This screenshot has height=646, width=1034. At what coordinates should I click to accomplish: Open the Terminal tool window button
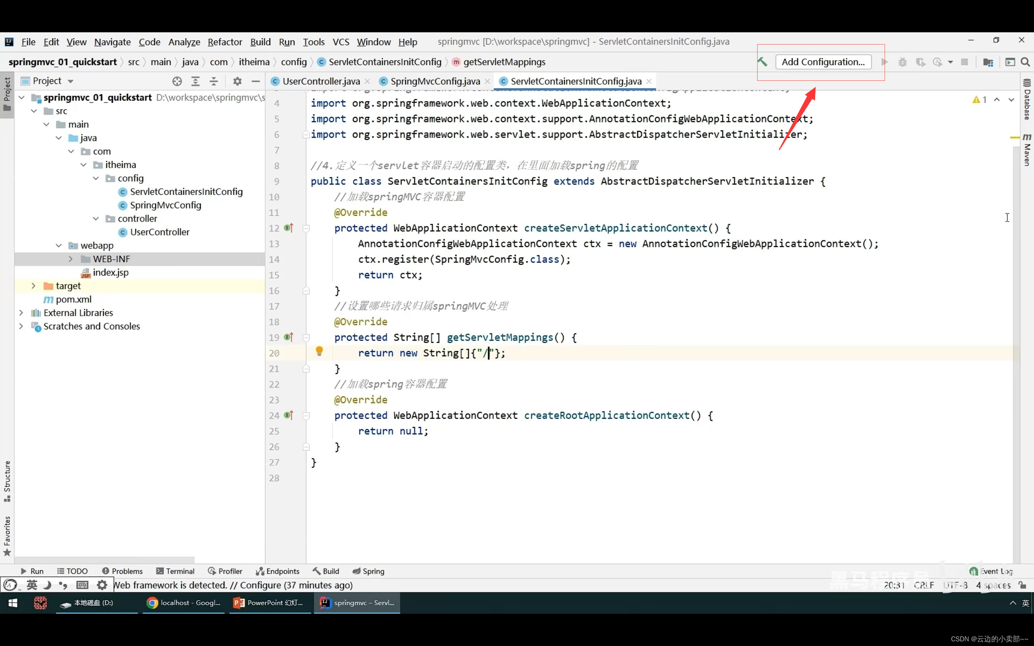tap(176, 571)
